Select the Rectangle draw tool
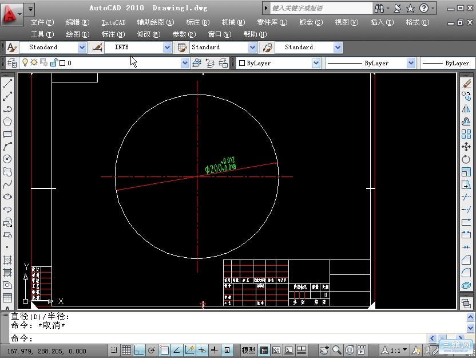This screenshot has height=358, width=476. [7, 134]
